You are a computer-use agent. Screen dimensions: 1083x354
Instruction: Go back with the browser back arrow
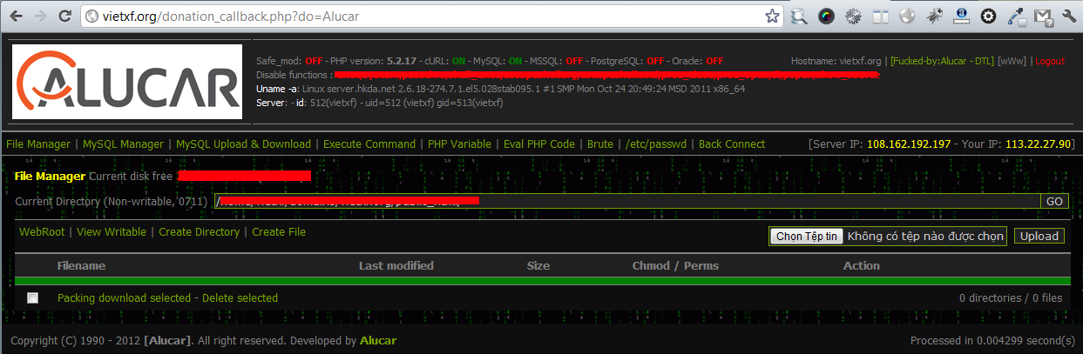pos(15,16)
